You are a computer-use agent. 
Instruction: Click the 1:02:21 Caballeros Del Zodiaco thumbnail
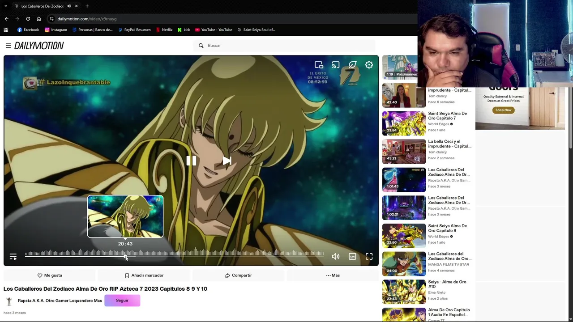tap(404, 208)
